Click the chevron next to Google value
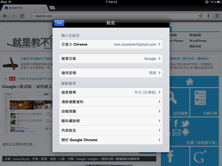 [159, 58]
